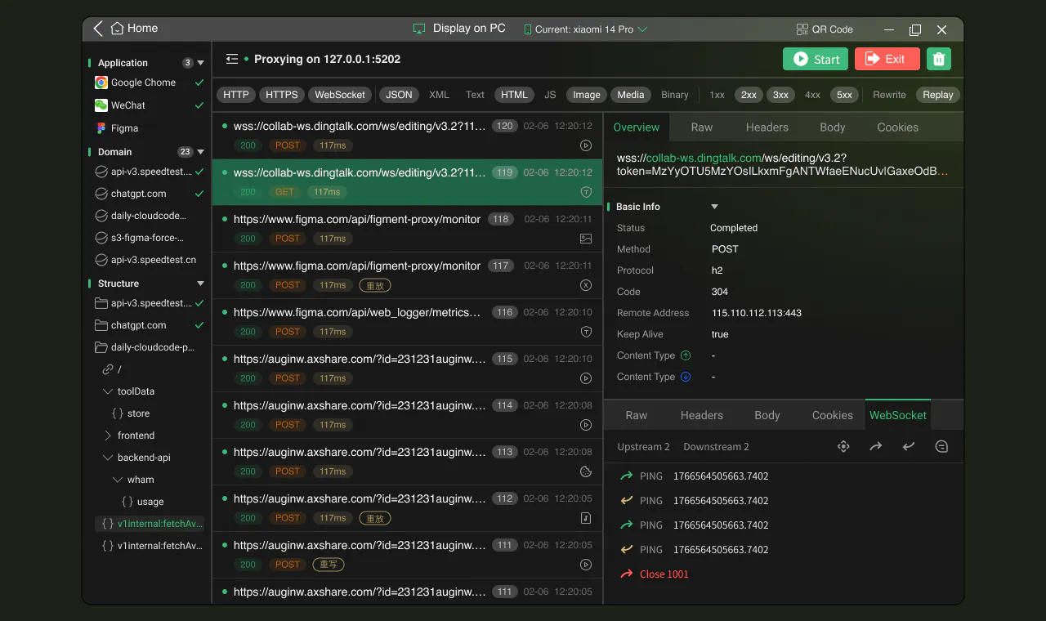The image size is (1046, 621).
Task: Collapse the Basic Info section
Action: point(714,207)
